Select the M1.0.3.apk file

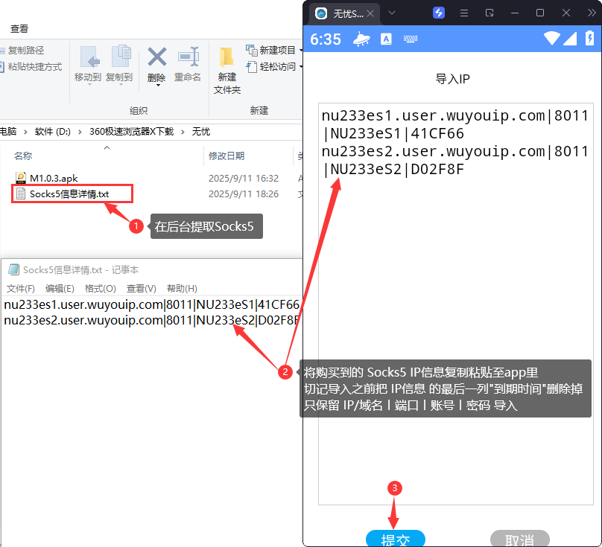[54, 178]
